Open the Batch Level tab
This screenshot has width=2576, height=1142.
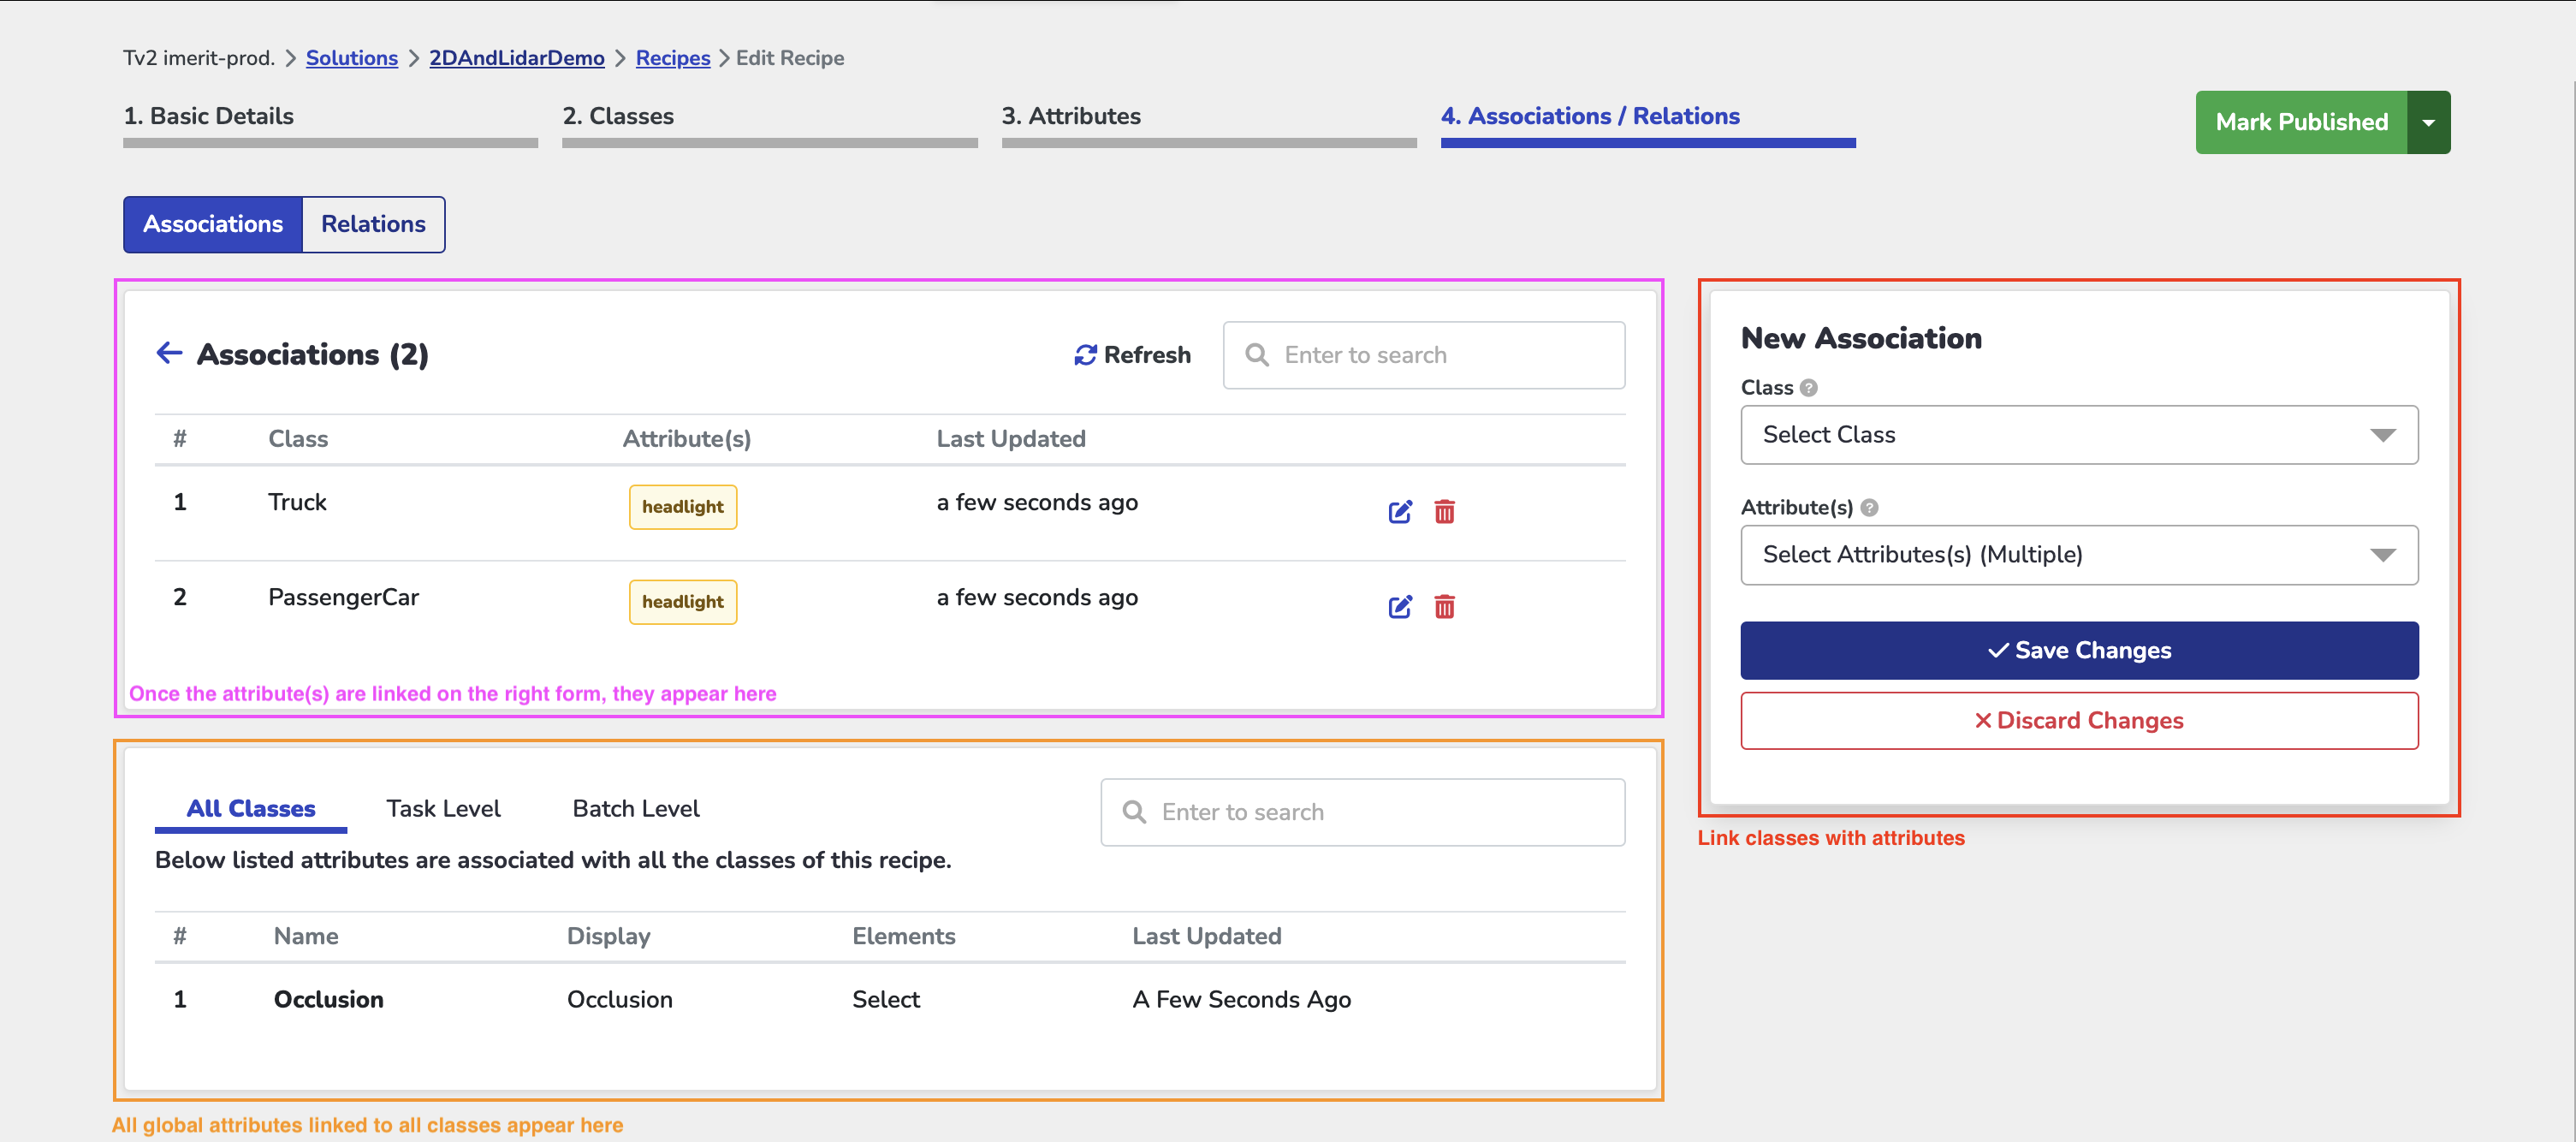635,809
